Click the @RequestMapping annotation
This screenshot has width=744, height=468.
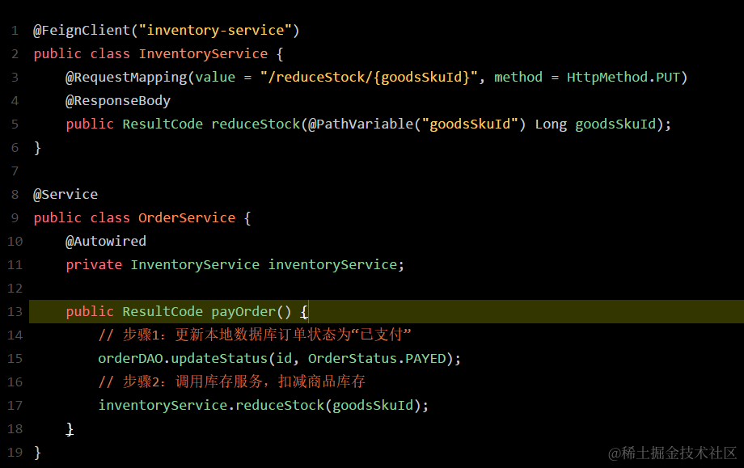click(126, 78)
